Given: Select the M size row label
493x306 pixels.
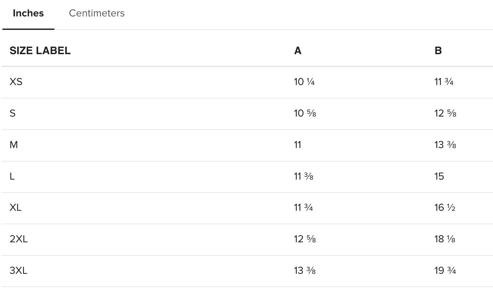Looking at the screenshot, I should click(x=14, y=145).
